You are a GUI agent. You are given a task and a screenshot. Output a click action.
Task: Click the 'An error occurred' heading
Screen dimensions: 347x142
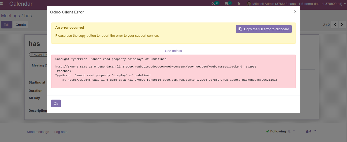[70, 27]
